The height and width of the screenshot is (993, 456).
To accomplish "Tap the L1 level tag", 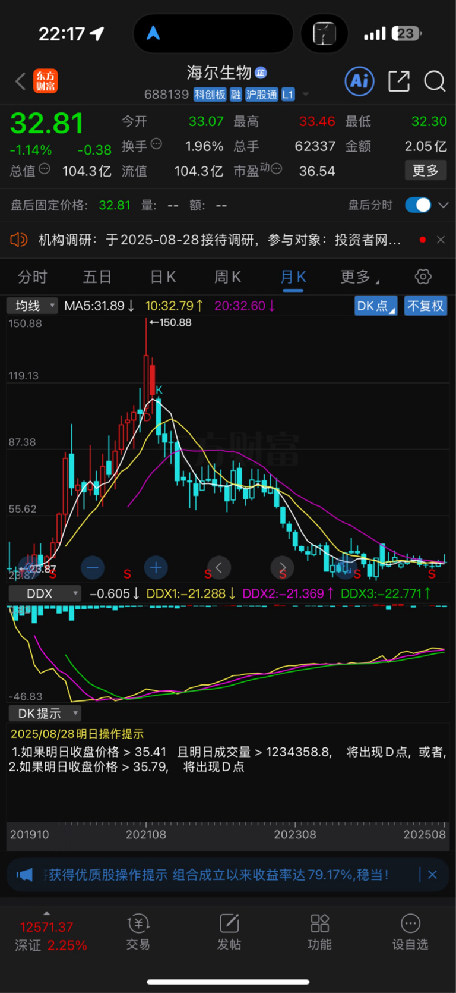I will pyautogui.click(x=288, y=95).
